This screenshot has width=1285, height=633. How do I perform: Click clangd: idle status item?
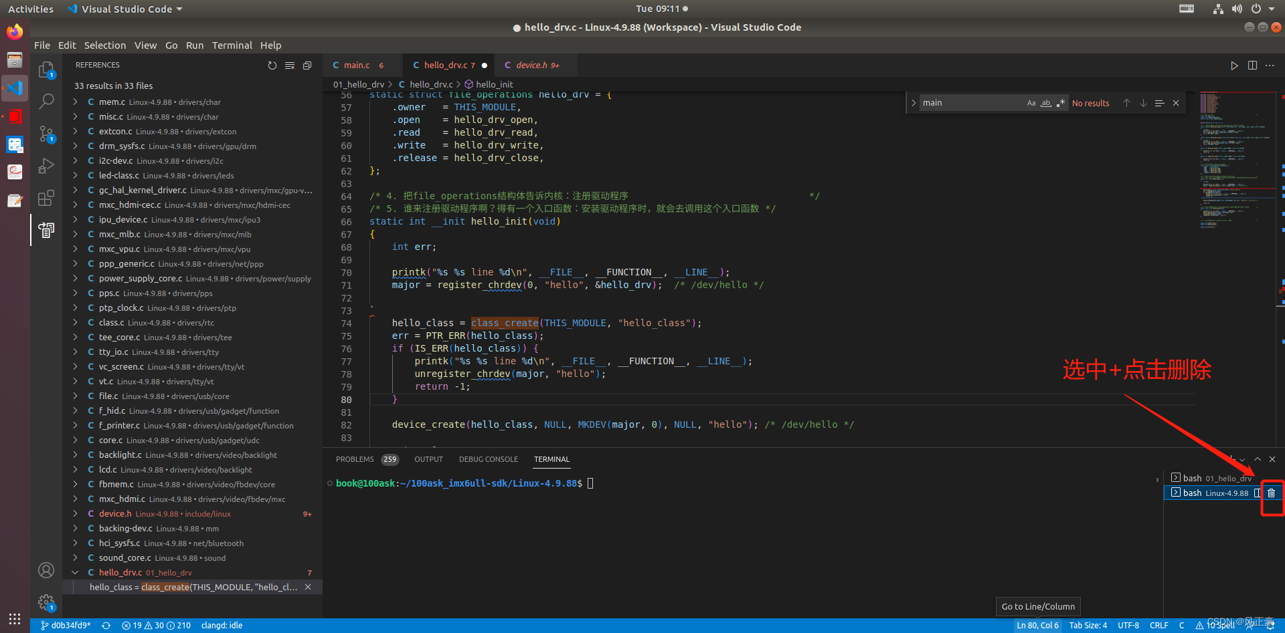(x=222, y=626)
